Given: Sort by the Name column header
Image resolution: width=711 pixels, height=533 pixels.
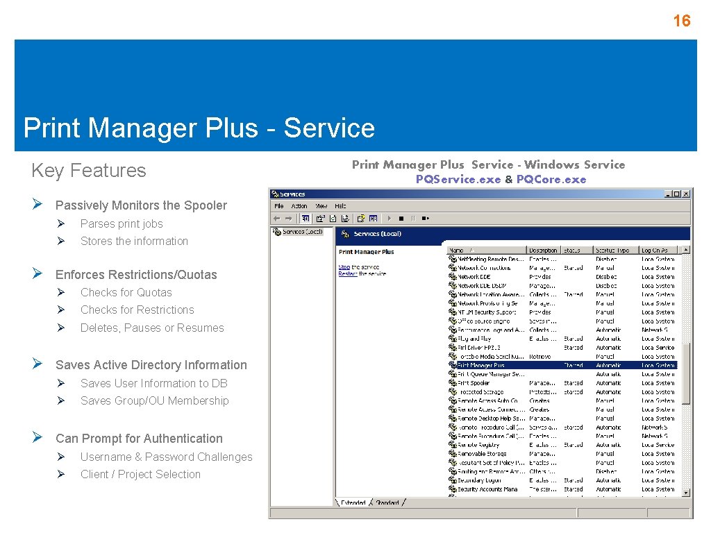Looking at the screenshot, I should [x=487, y=250].
